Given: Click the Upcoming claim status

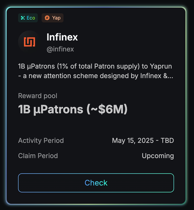Looking at the screenshot, I should 158,156.
